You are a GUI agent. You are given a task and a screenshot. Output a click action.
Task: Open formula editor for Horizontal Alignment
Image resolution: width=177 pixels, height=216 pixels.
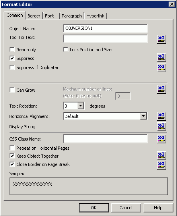[161, 116]
